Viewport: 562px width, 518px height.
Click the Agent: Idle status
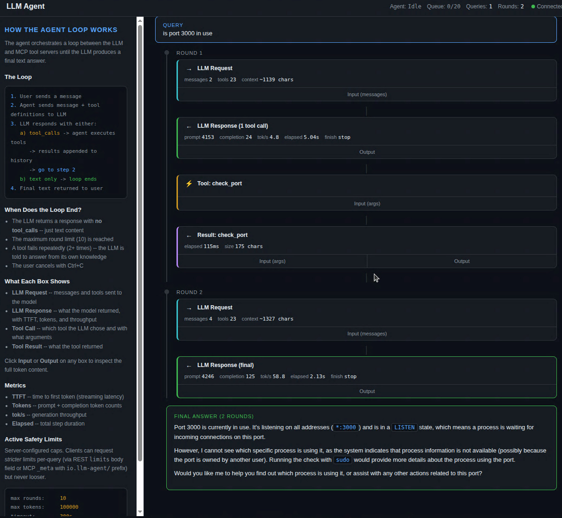[x=405, y=7]
